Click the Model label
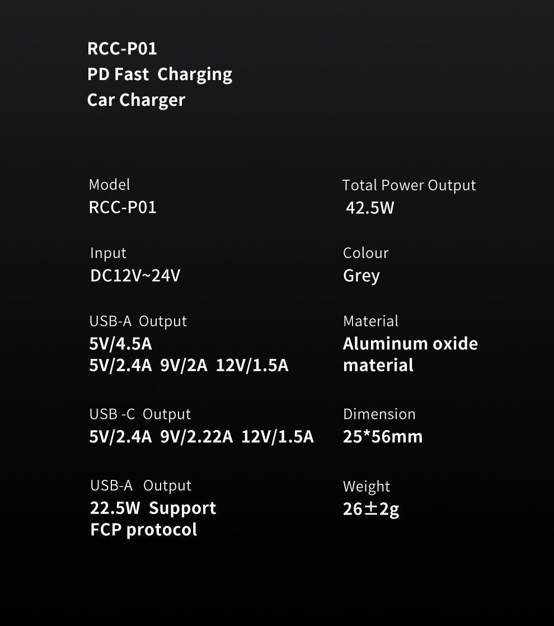The width and height of the screenshot is (554, 626). (x=109, y=184)
